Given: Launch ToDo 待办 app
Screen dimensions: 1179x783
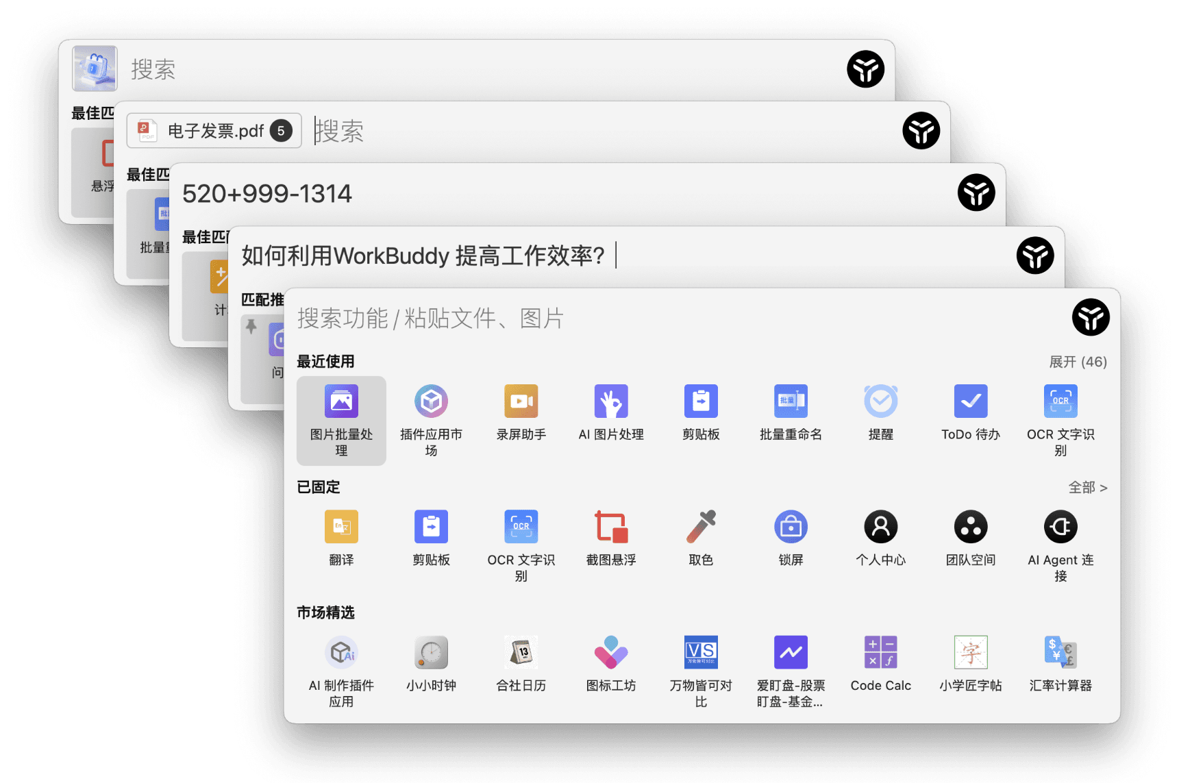Looking at the screenshot, I should [970, 412].
